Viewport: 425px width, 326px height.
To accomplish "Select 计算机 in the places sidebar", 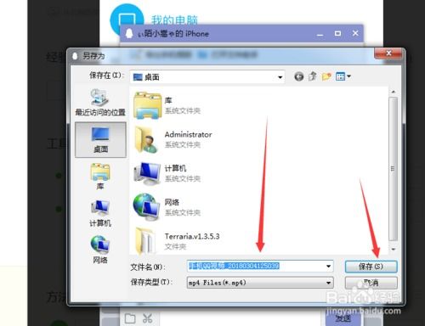I will 100,213.
